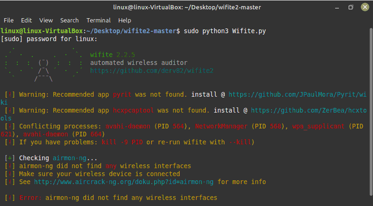The width and height of the screenshot is (373, 206).
Task: Maximize the terminal window
Action: point(351,7)
